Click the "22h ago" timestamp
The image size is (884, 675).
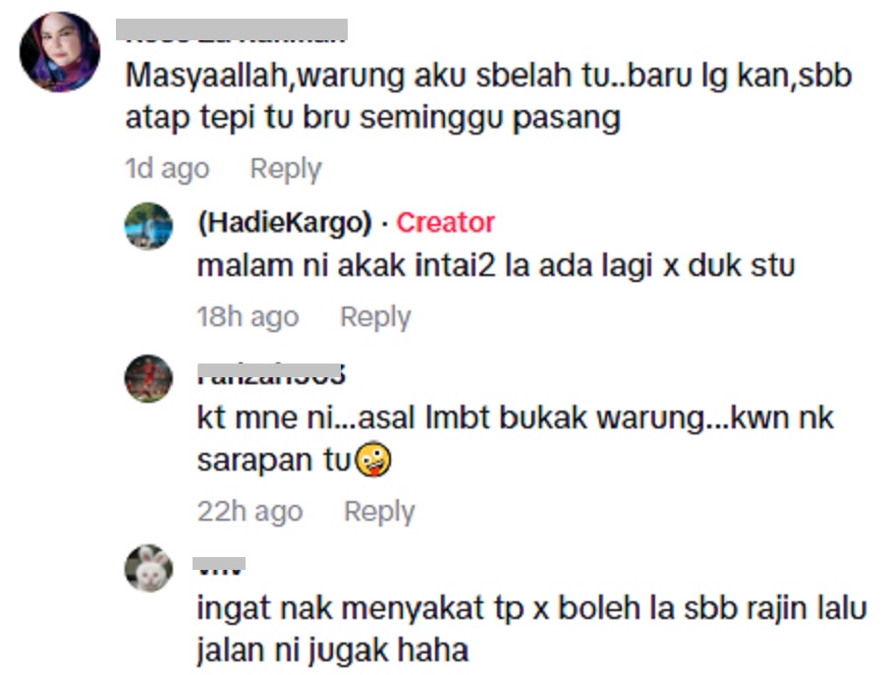249,512
